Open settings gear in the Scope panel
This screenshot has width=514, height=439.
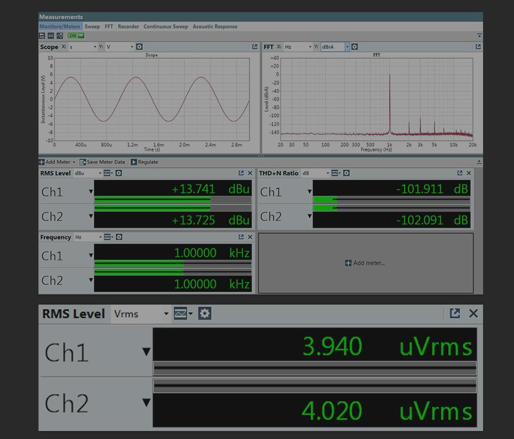(x=139, y=47)
